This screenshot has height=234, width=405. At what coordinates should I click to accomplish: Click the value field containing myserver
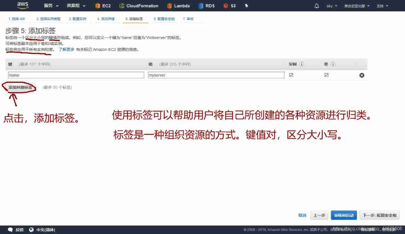pos(216,75)
